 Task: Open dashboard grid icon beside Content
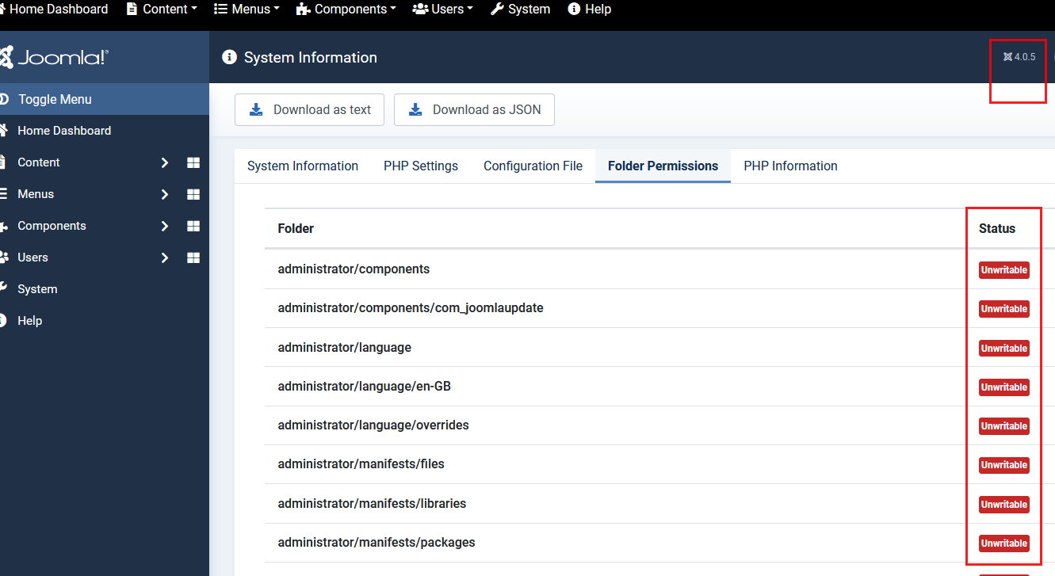[193, 162]
